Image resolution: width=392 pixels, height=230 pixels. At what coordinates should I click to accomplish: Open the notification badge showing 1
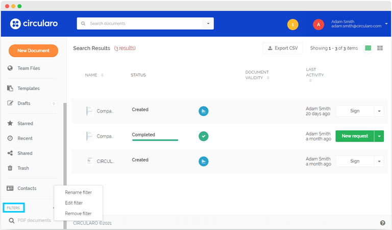coord(292,24)
